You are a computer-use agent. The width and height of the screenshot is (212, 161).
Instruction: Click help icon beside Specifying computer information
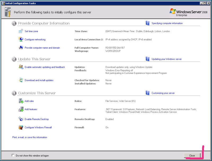pyautogui.click(x=148, y=23)
